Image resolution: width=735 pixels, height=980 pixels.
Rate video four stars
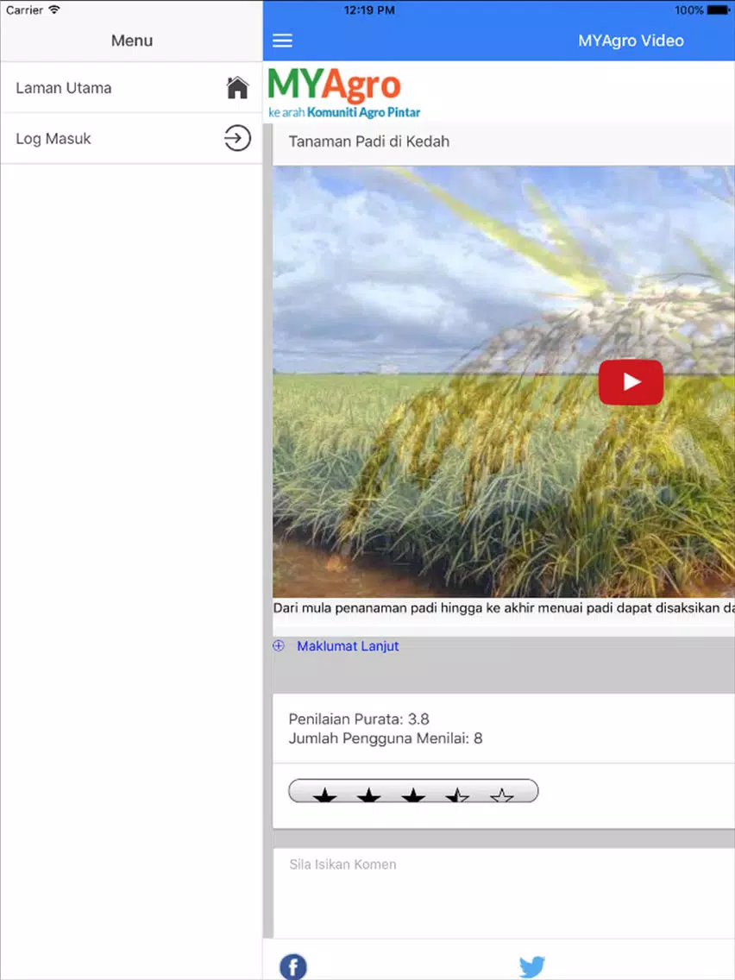click(x=457, y=795)
